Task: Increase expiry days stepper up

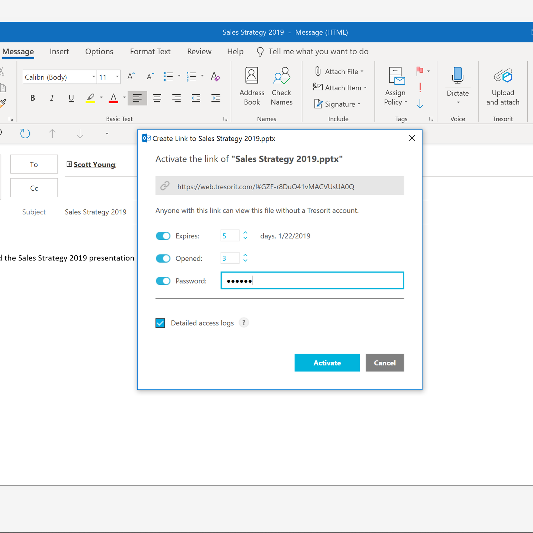Action: point(246,233)
